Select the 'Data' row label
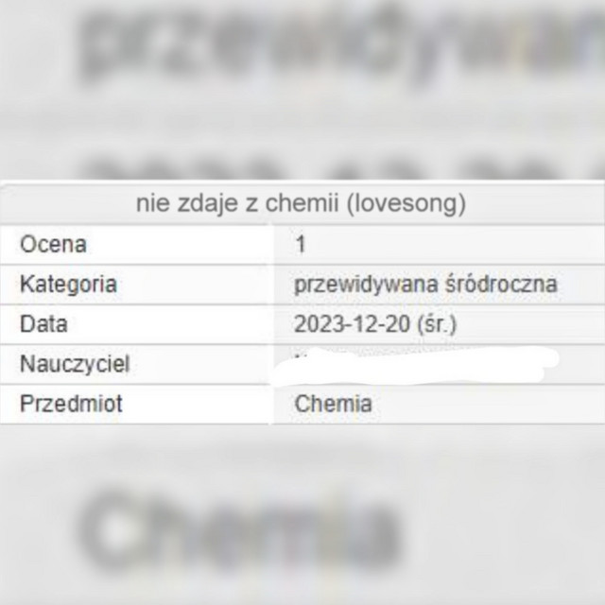Viewport: 605px width, 605px height. pos(43,324)
